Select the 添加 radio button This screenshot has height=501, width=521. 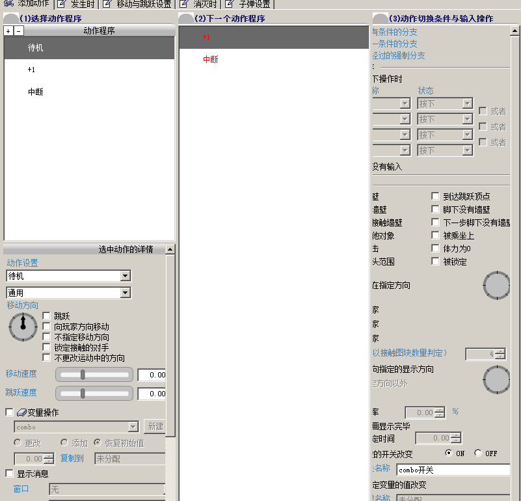64,442
